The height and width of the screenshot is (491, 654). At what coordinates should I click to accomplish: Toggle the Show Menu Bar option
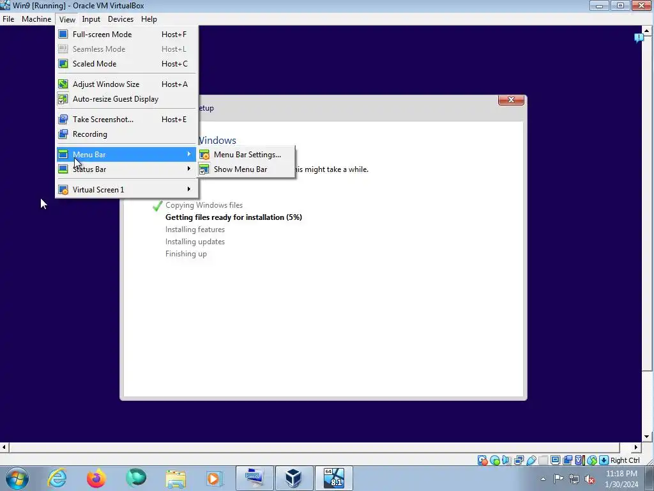247,169
